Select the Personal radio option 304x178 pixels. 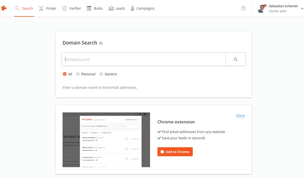[x=78, y=74]
